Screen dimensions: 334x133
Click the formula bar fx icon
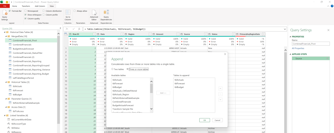tap(79, 29)
